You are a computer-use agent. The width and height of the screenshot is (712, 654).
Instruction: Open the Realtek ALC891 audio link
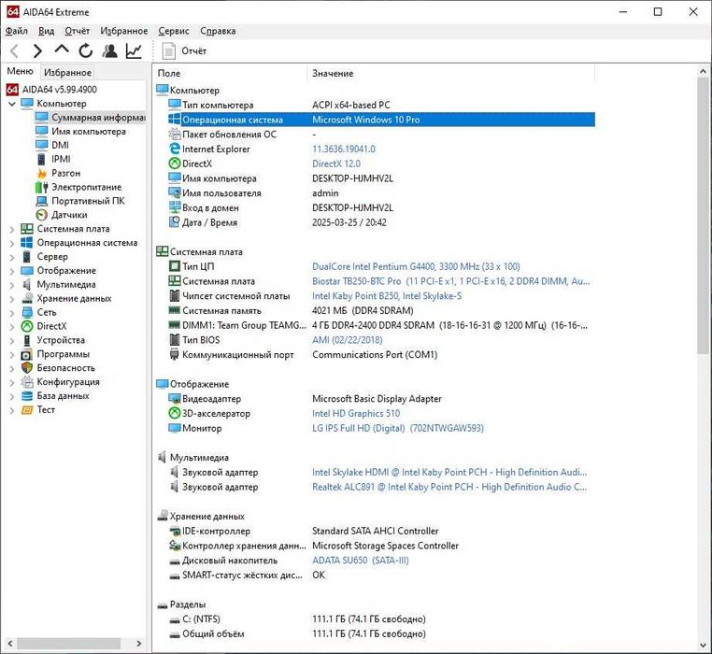[449, 487]
